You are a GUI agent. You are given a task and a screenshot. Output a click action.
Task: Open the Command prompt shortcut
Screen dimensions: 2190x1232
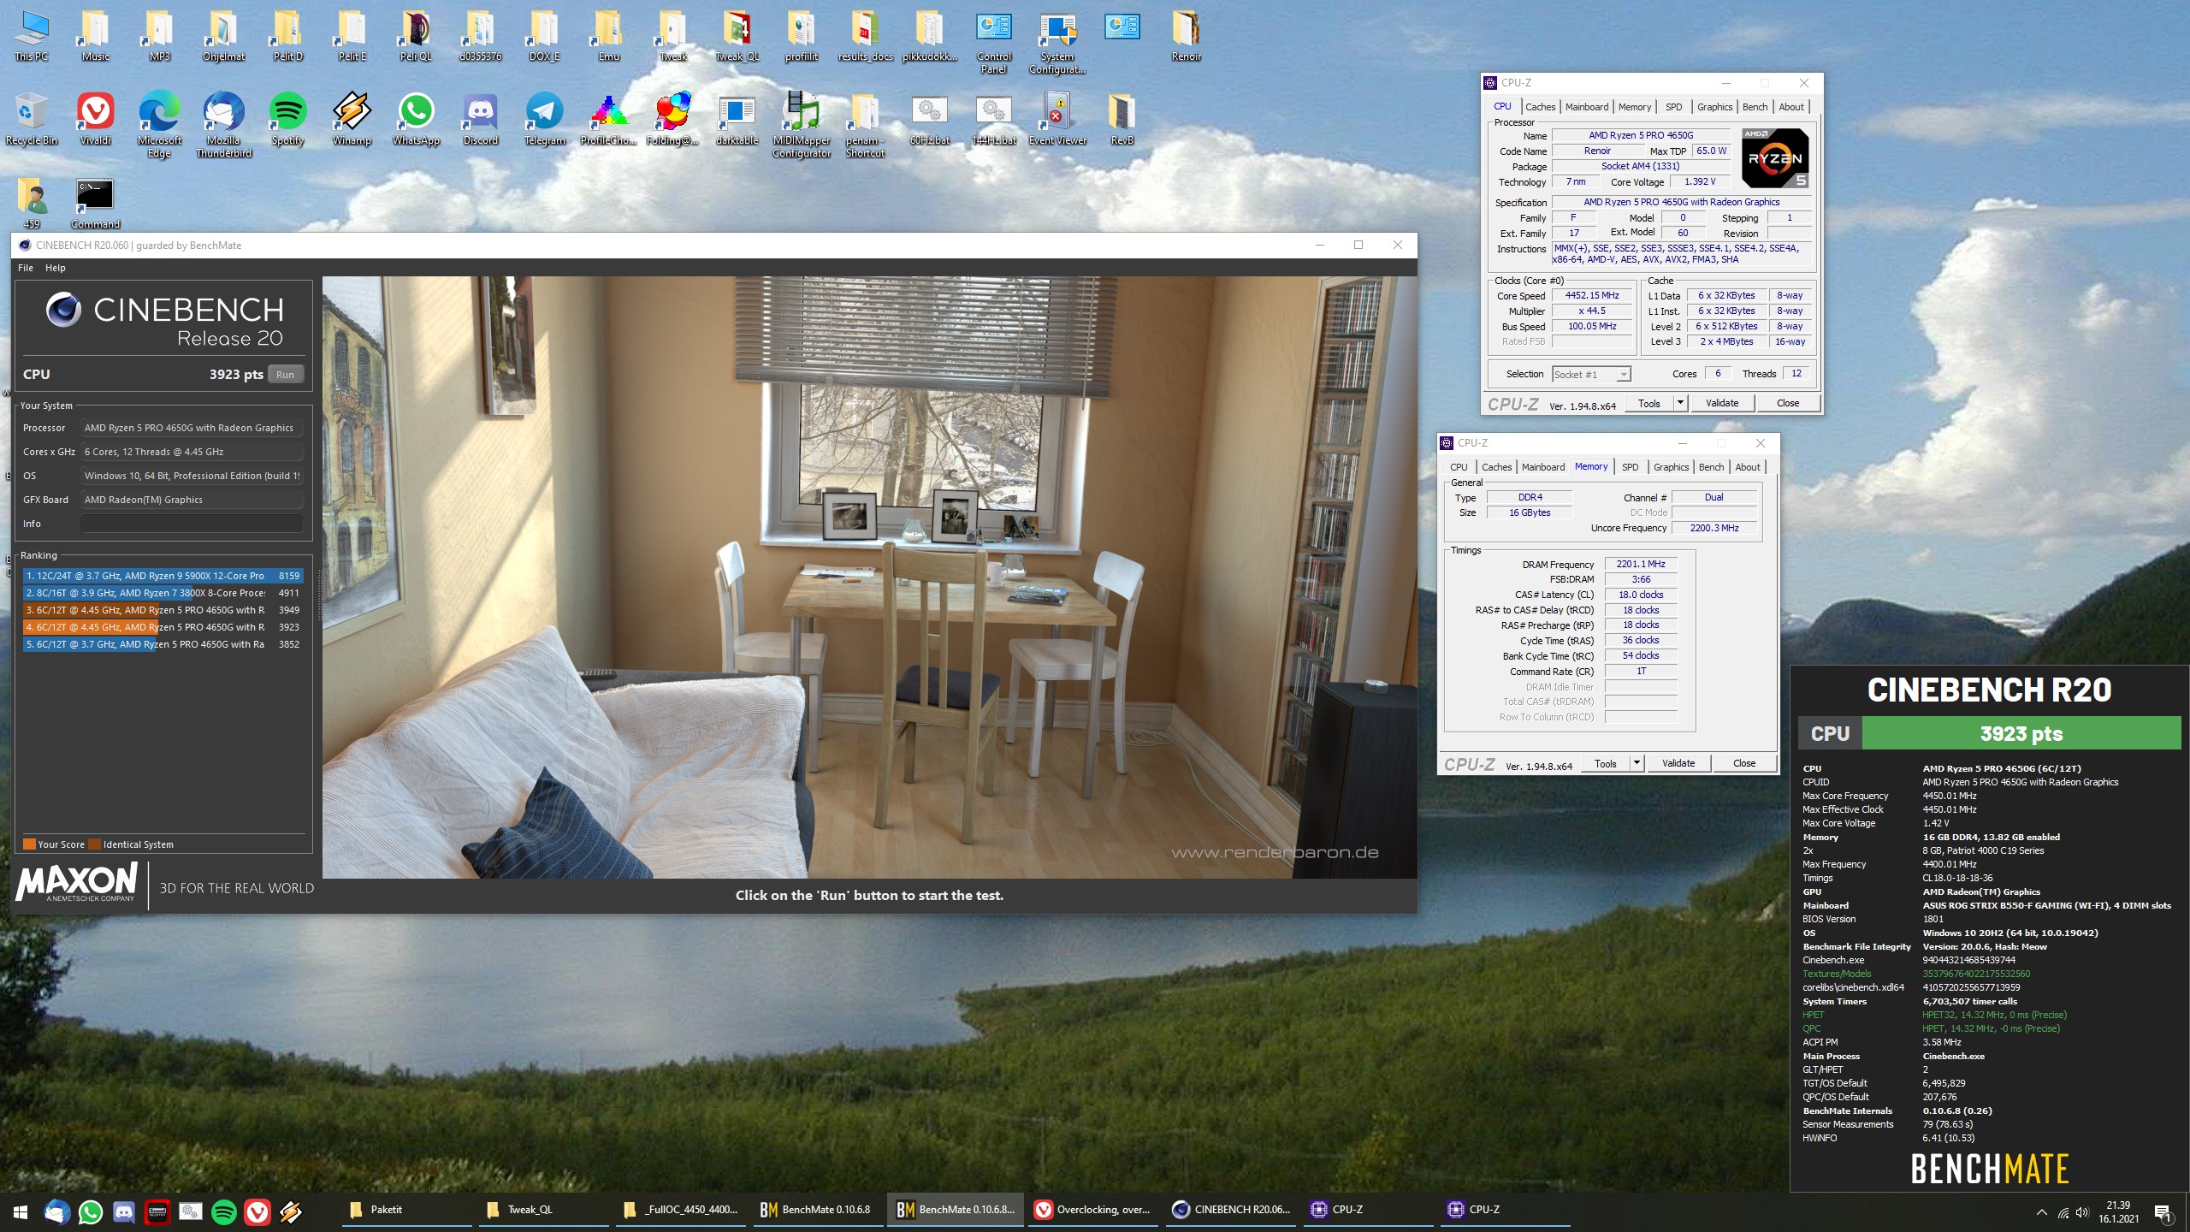pyautogui.click(x=95, y=203)
